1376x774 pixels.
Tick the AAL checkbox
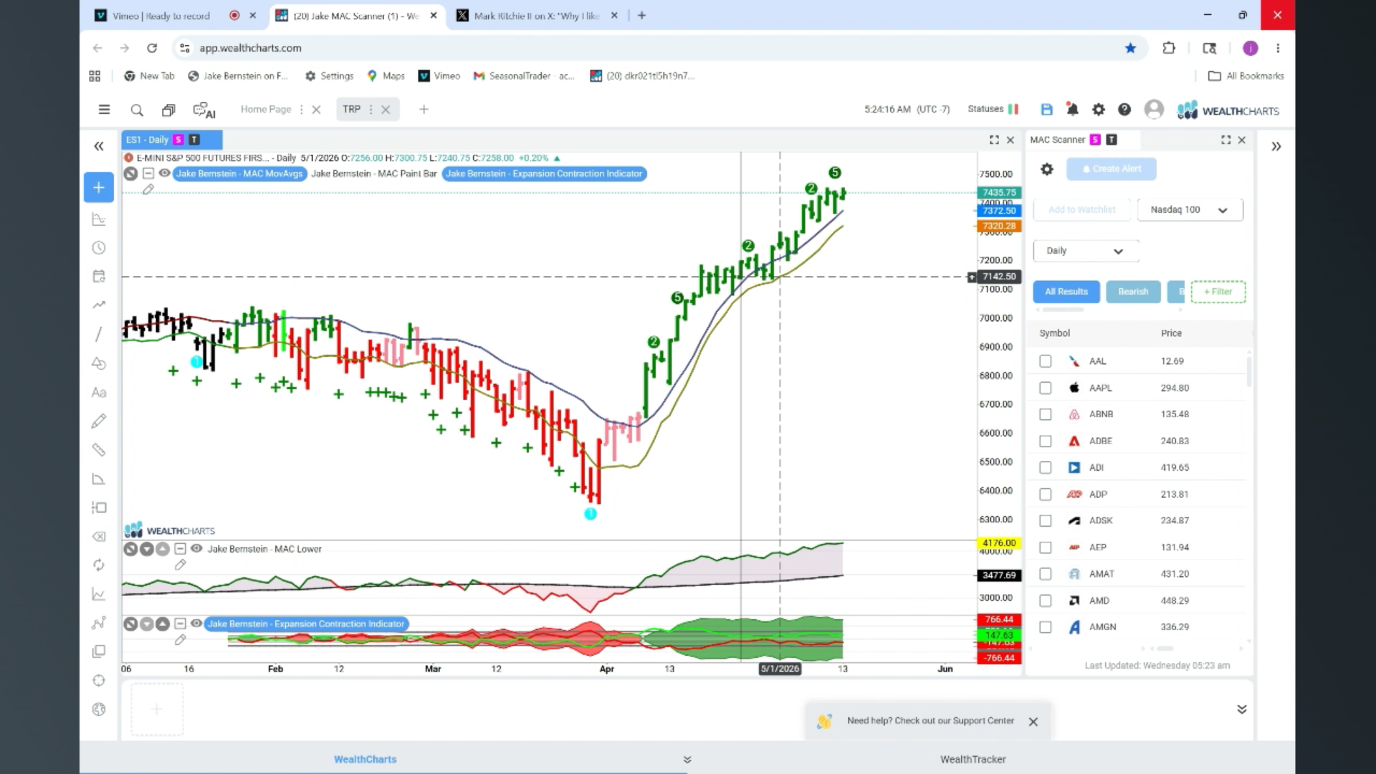[1046, 361]
